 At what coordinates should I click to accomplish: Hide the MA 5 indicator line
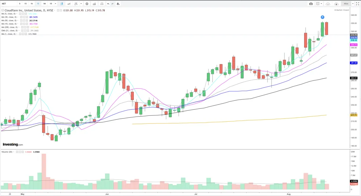[x=20, y=14]
